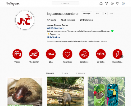Click inside the Search field
This screenshot has width=131, height=106.
point(65,3)
